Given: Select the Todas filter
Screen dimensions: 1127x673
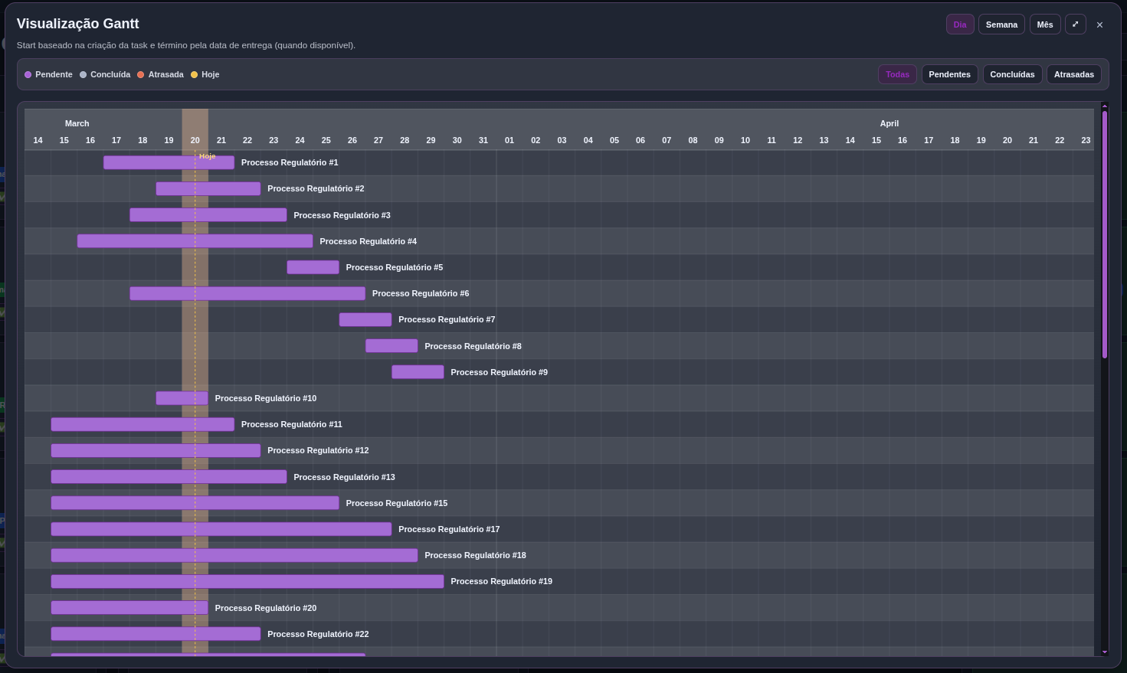Looking at the screenshot, I should tap(897, 74).
